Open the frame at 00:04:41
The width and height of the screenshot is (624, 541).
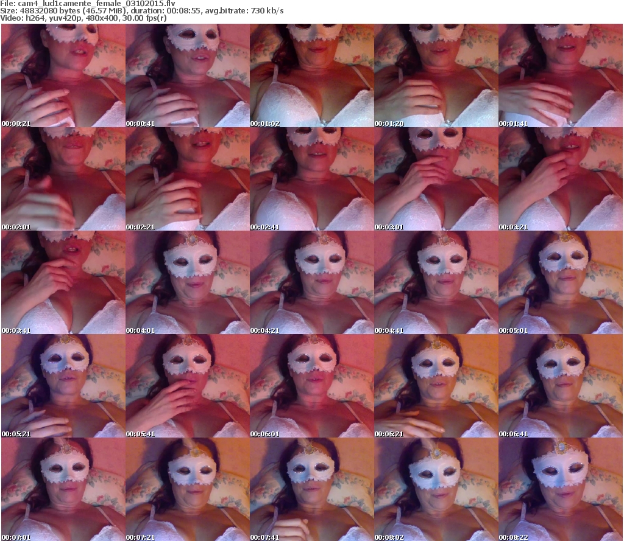tap(436, 282)
